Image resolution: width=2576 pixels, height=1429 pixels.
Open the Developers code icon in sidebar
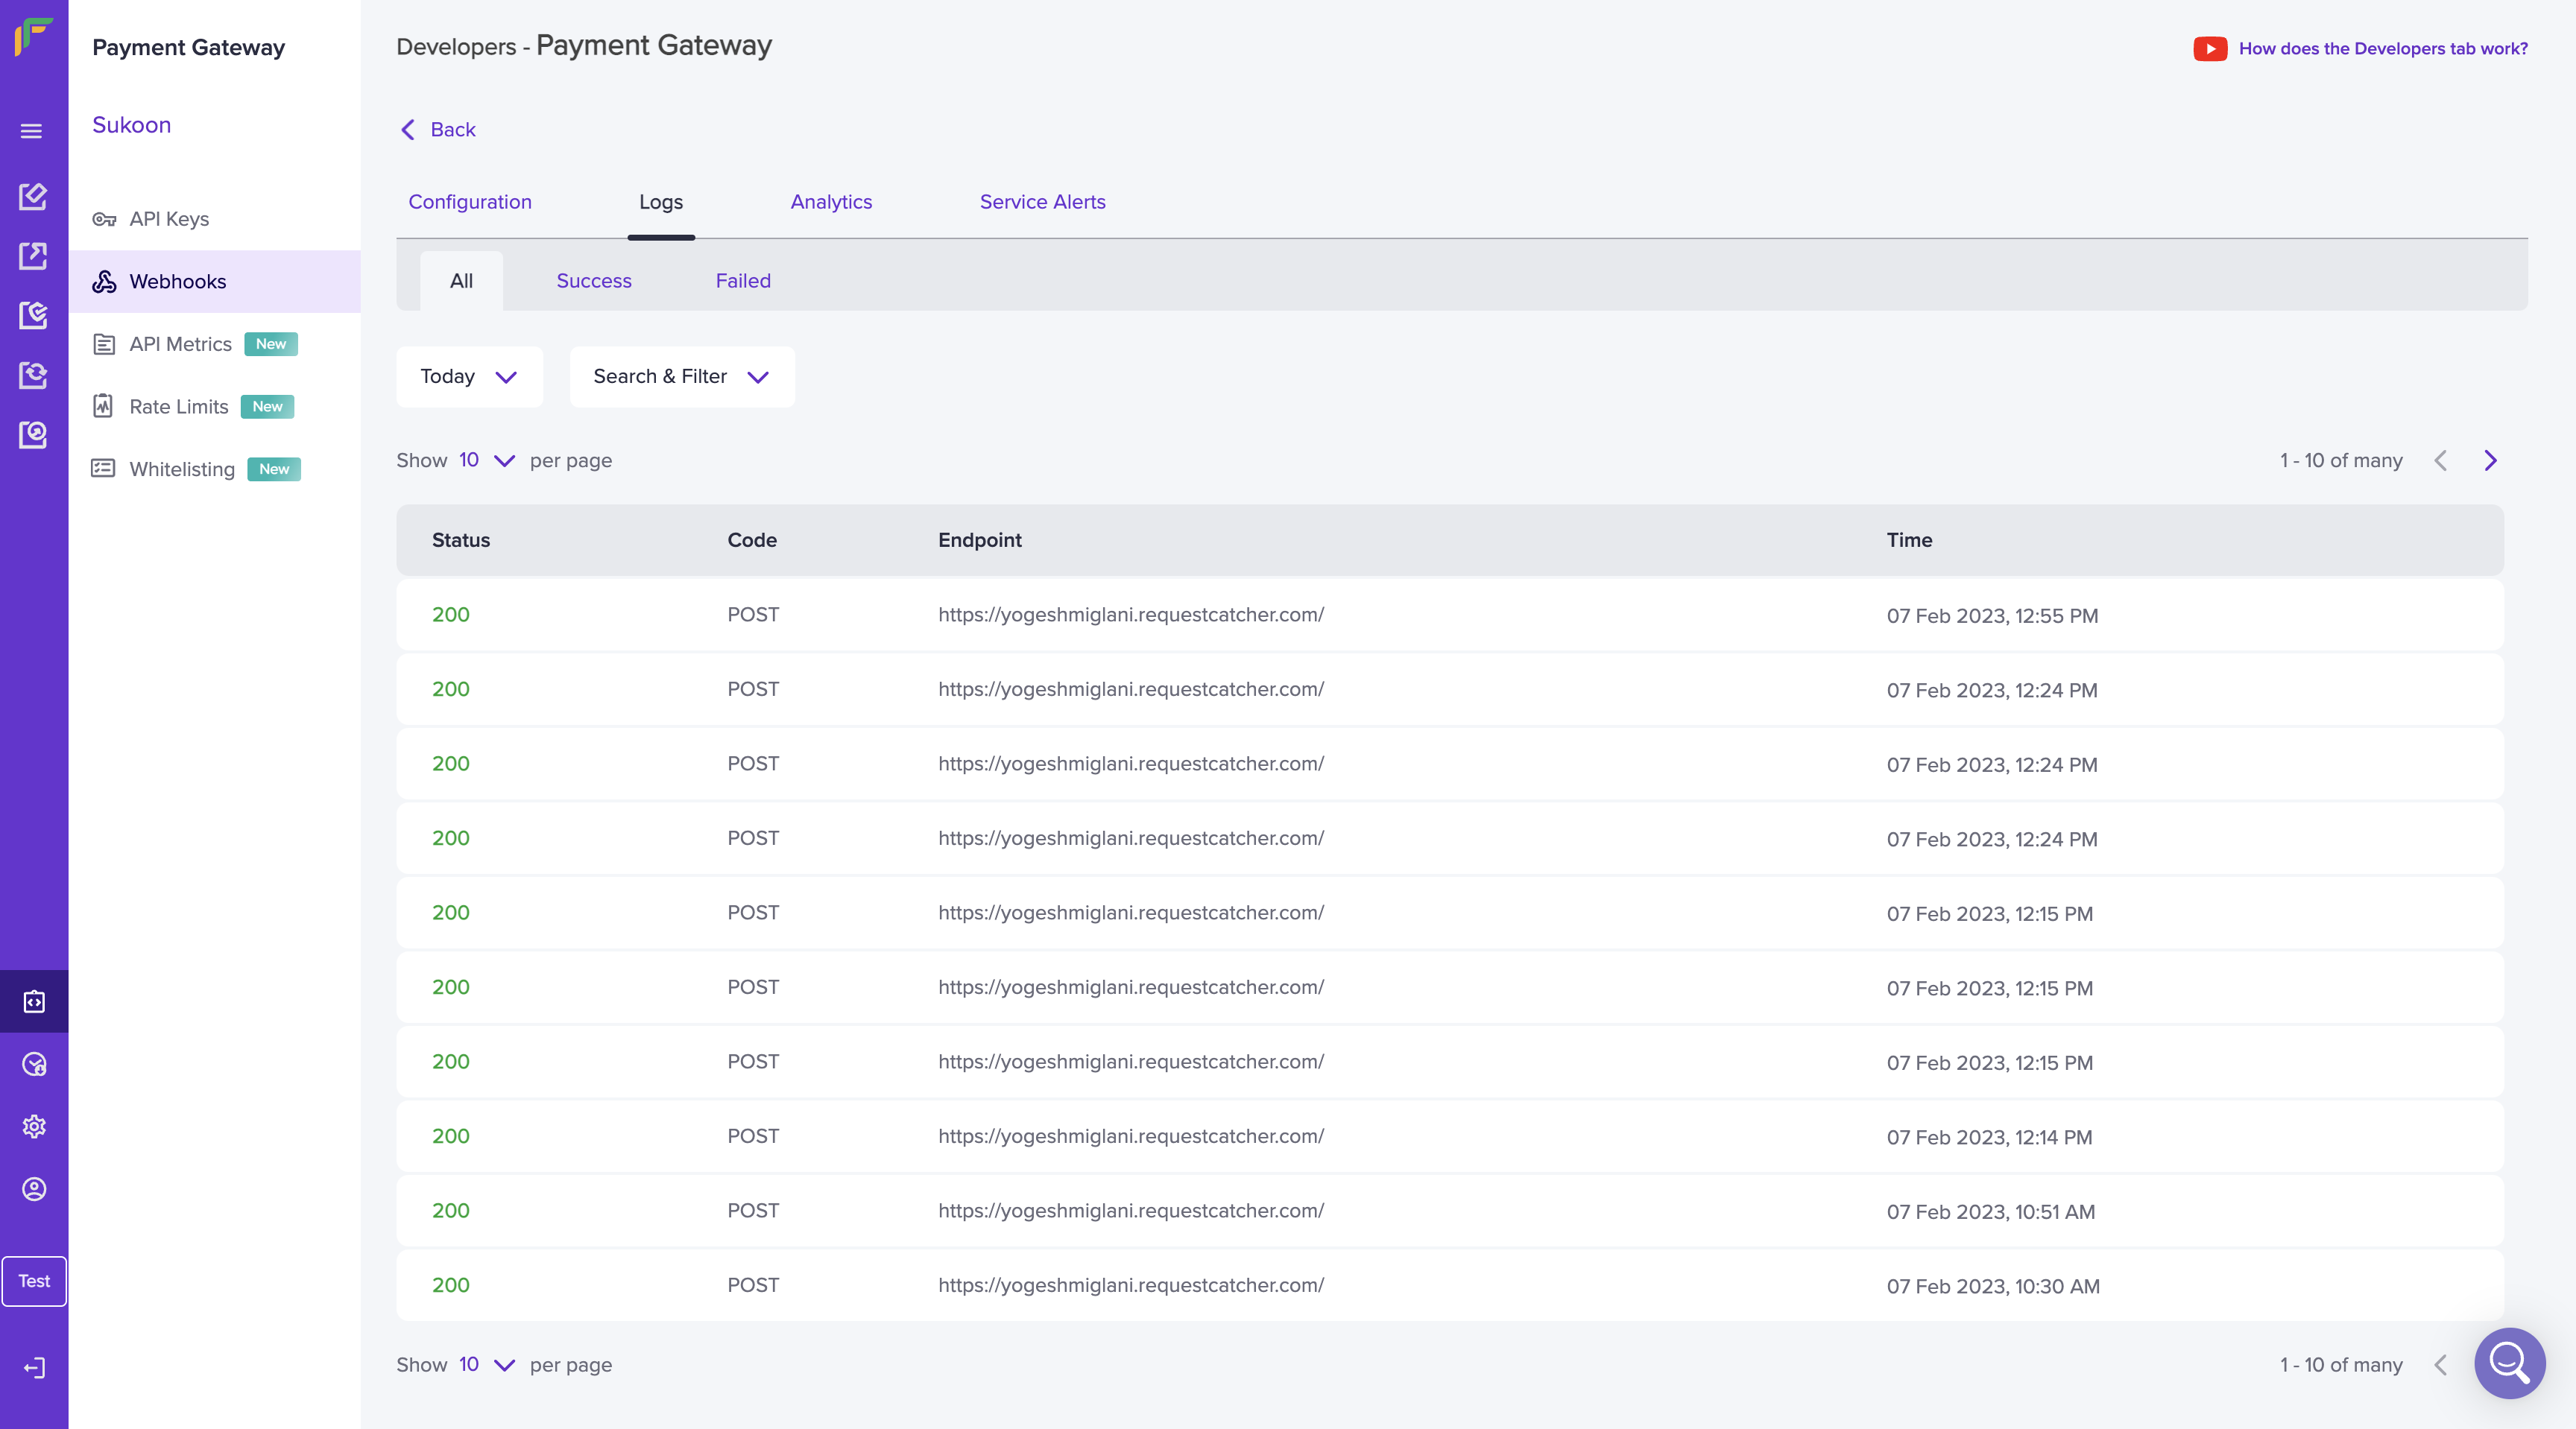coord(34,1001)
